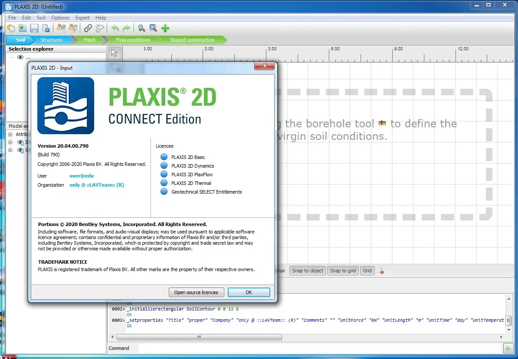
Task: Click the command log scroll up arrow
Action: [509, 298]
